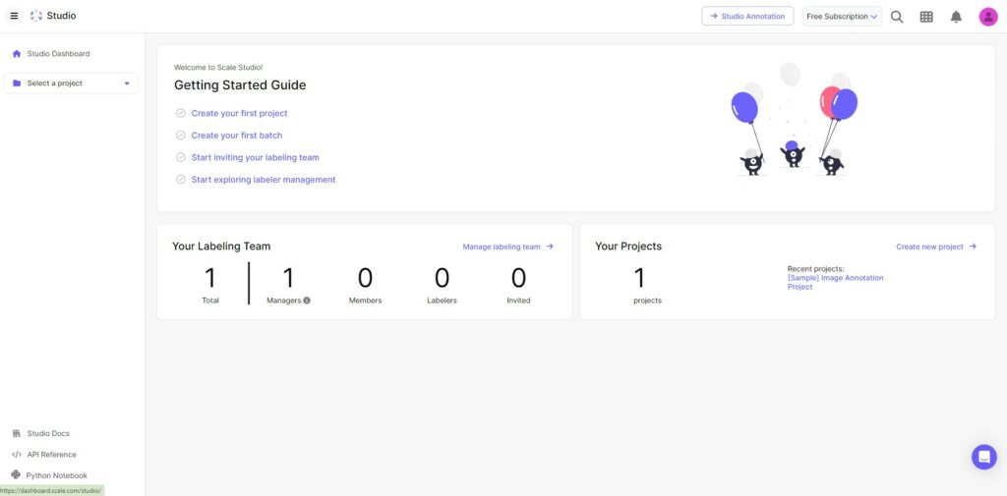Toggle check circle for inviting labeling team
Image resolution: width=1007 pixels, height=496 pixels.
click(x=181, y=157)
